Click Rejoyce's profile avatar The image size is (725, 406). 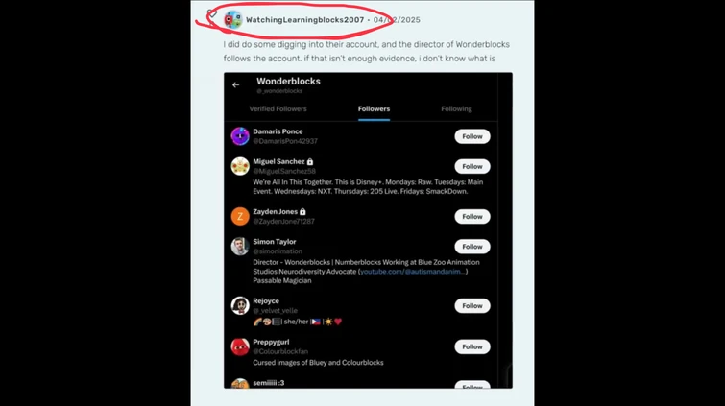coord(240,306)
